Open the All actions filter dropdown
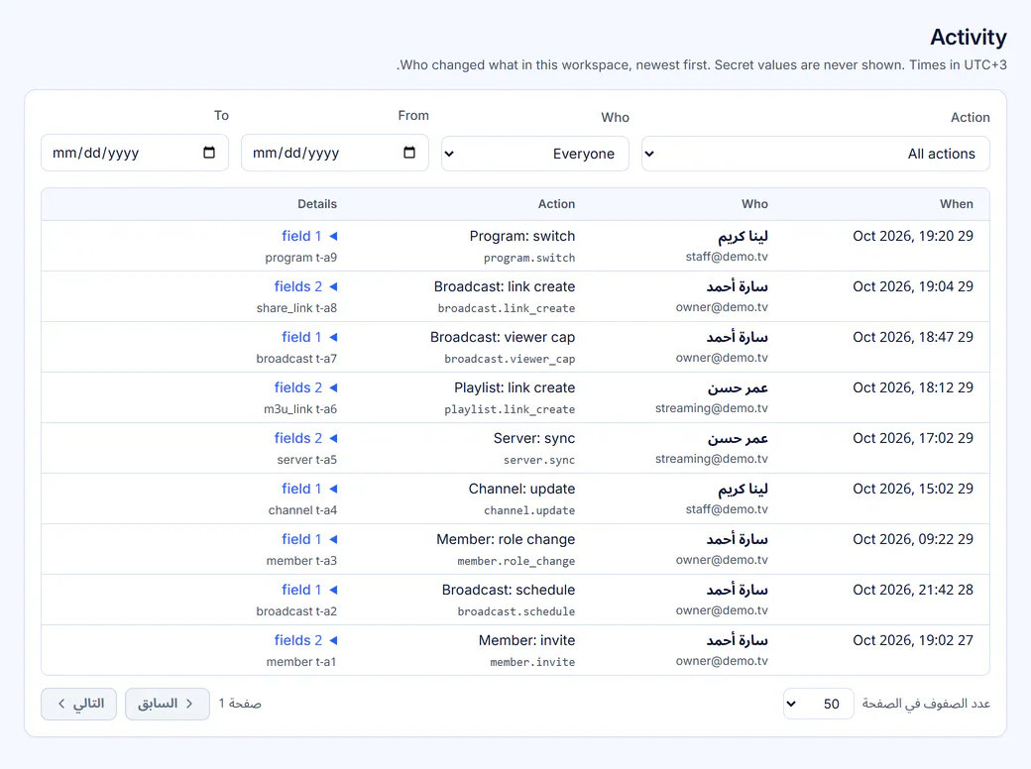1031x769 pixels. pos(815,154)
